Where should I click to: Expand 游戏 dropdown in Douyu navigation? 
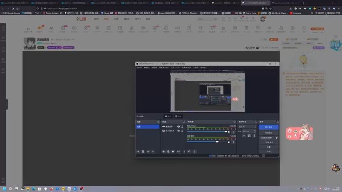tap(138, 19)
